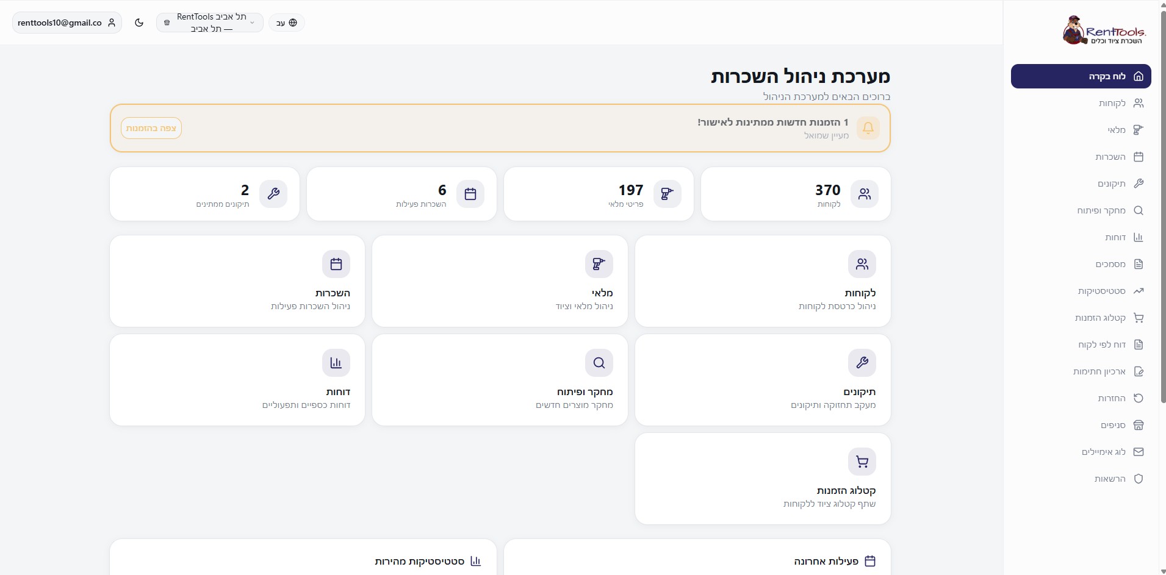Click the return arrow icon next to החזרות

click(1139, 398)
